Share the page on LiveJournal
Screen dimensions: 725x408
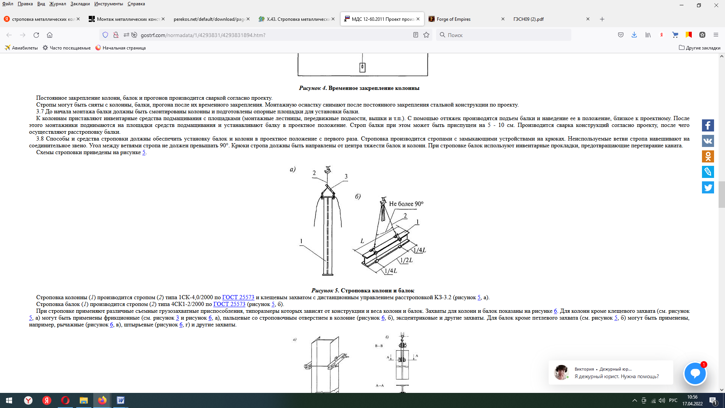(x=708, y=172)
